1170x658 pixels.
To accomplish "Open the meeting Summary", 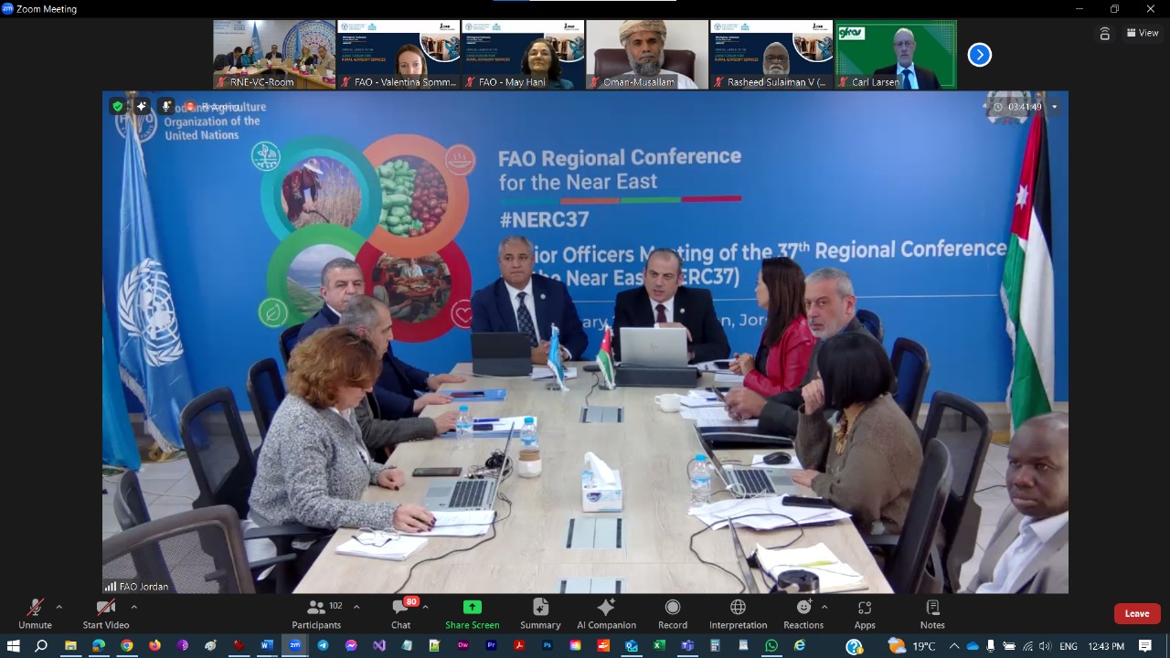I will pos(540,614).
